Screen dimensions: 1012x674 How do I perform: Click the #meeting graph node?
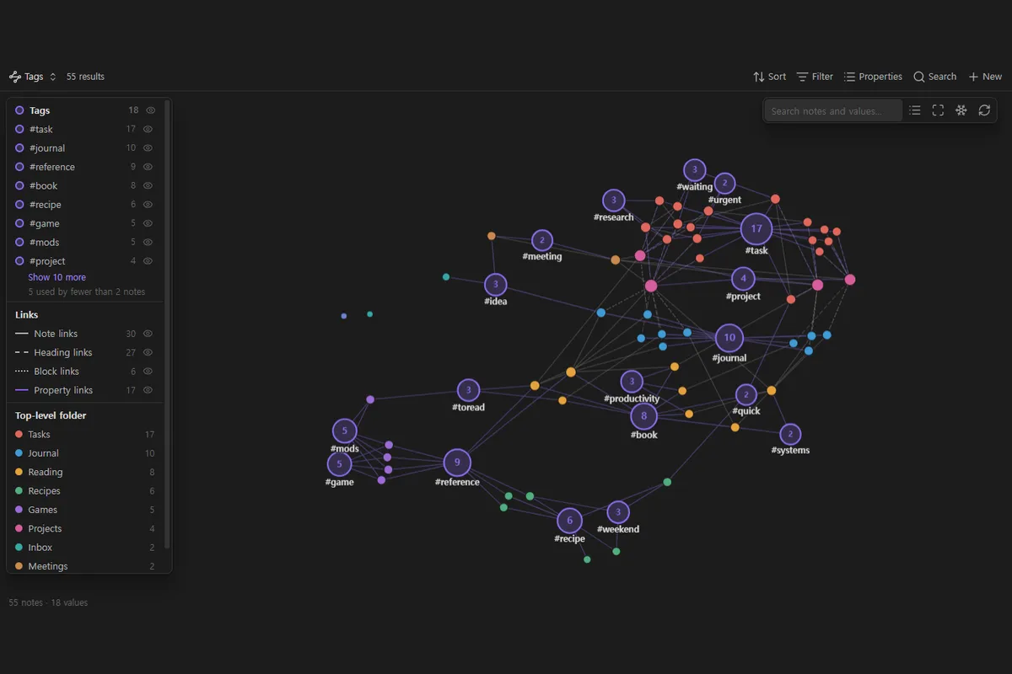[x=542, y=241]
